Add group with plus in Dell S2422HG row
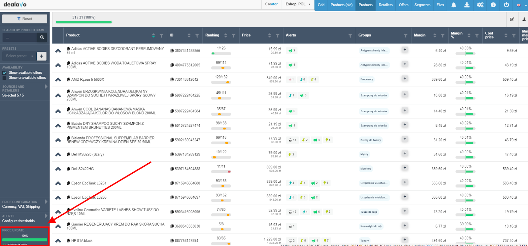Viewport: 528px width, 246px height. coord(405,168)
